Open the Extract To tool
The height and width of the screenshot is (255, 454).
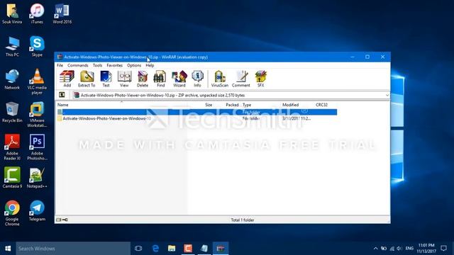(87, 79)
